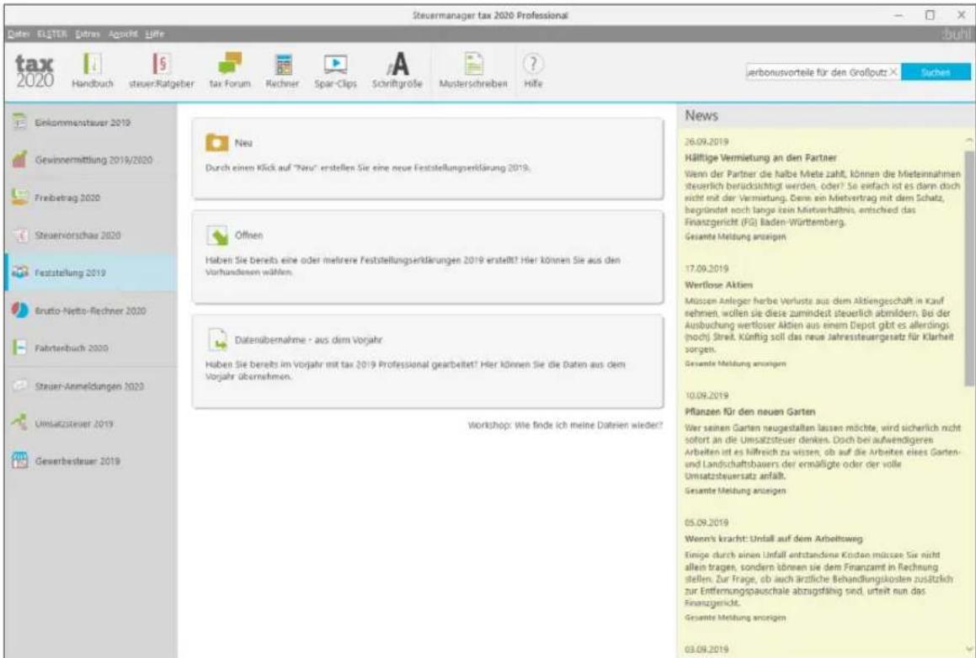Select Steuer-Anmeldungen 2020 label
The height and width of the screenshot is (658, 976).
tap(89, 386)
